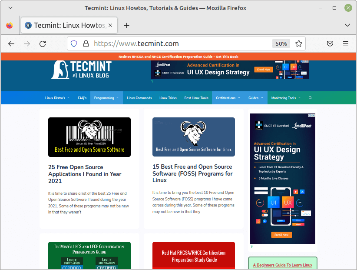Bookmark this page with the star icon
Viewport: 357px width, 270px height.
299,43
